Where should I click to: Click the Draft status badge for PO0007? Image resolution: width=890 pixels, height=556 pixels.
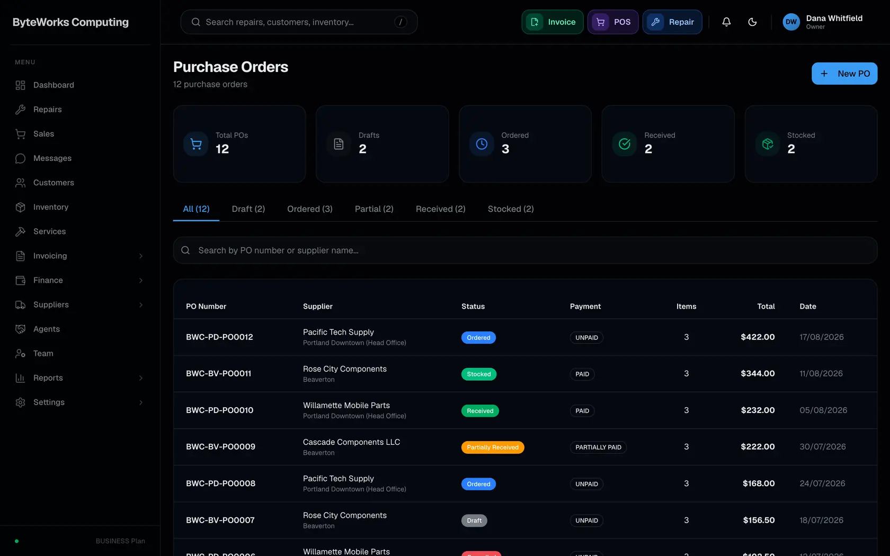click(474, 521)
